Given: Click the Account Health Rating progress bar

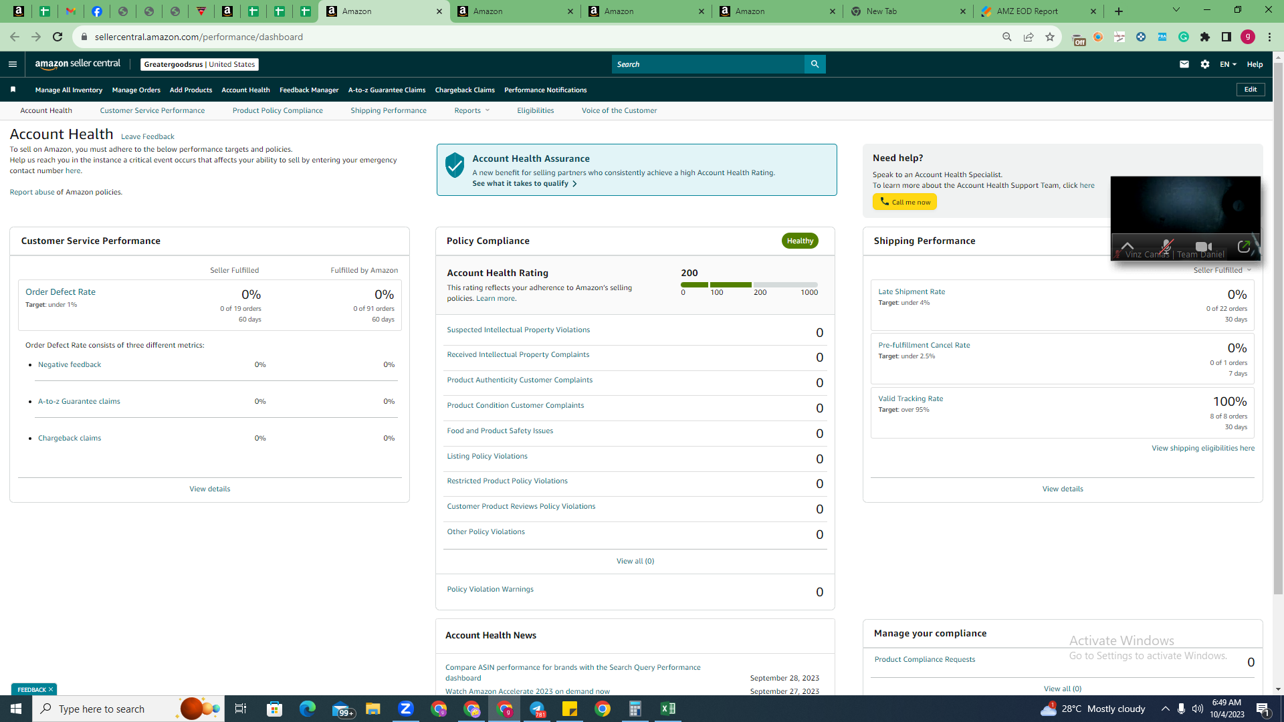Looking at the screenshot, I should point(749,285).
